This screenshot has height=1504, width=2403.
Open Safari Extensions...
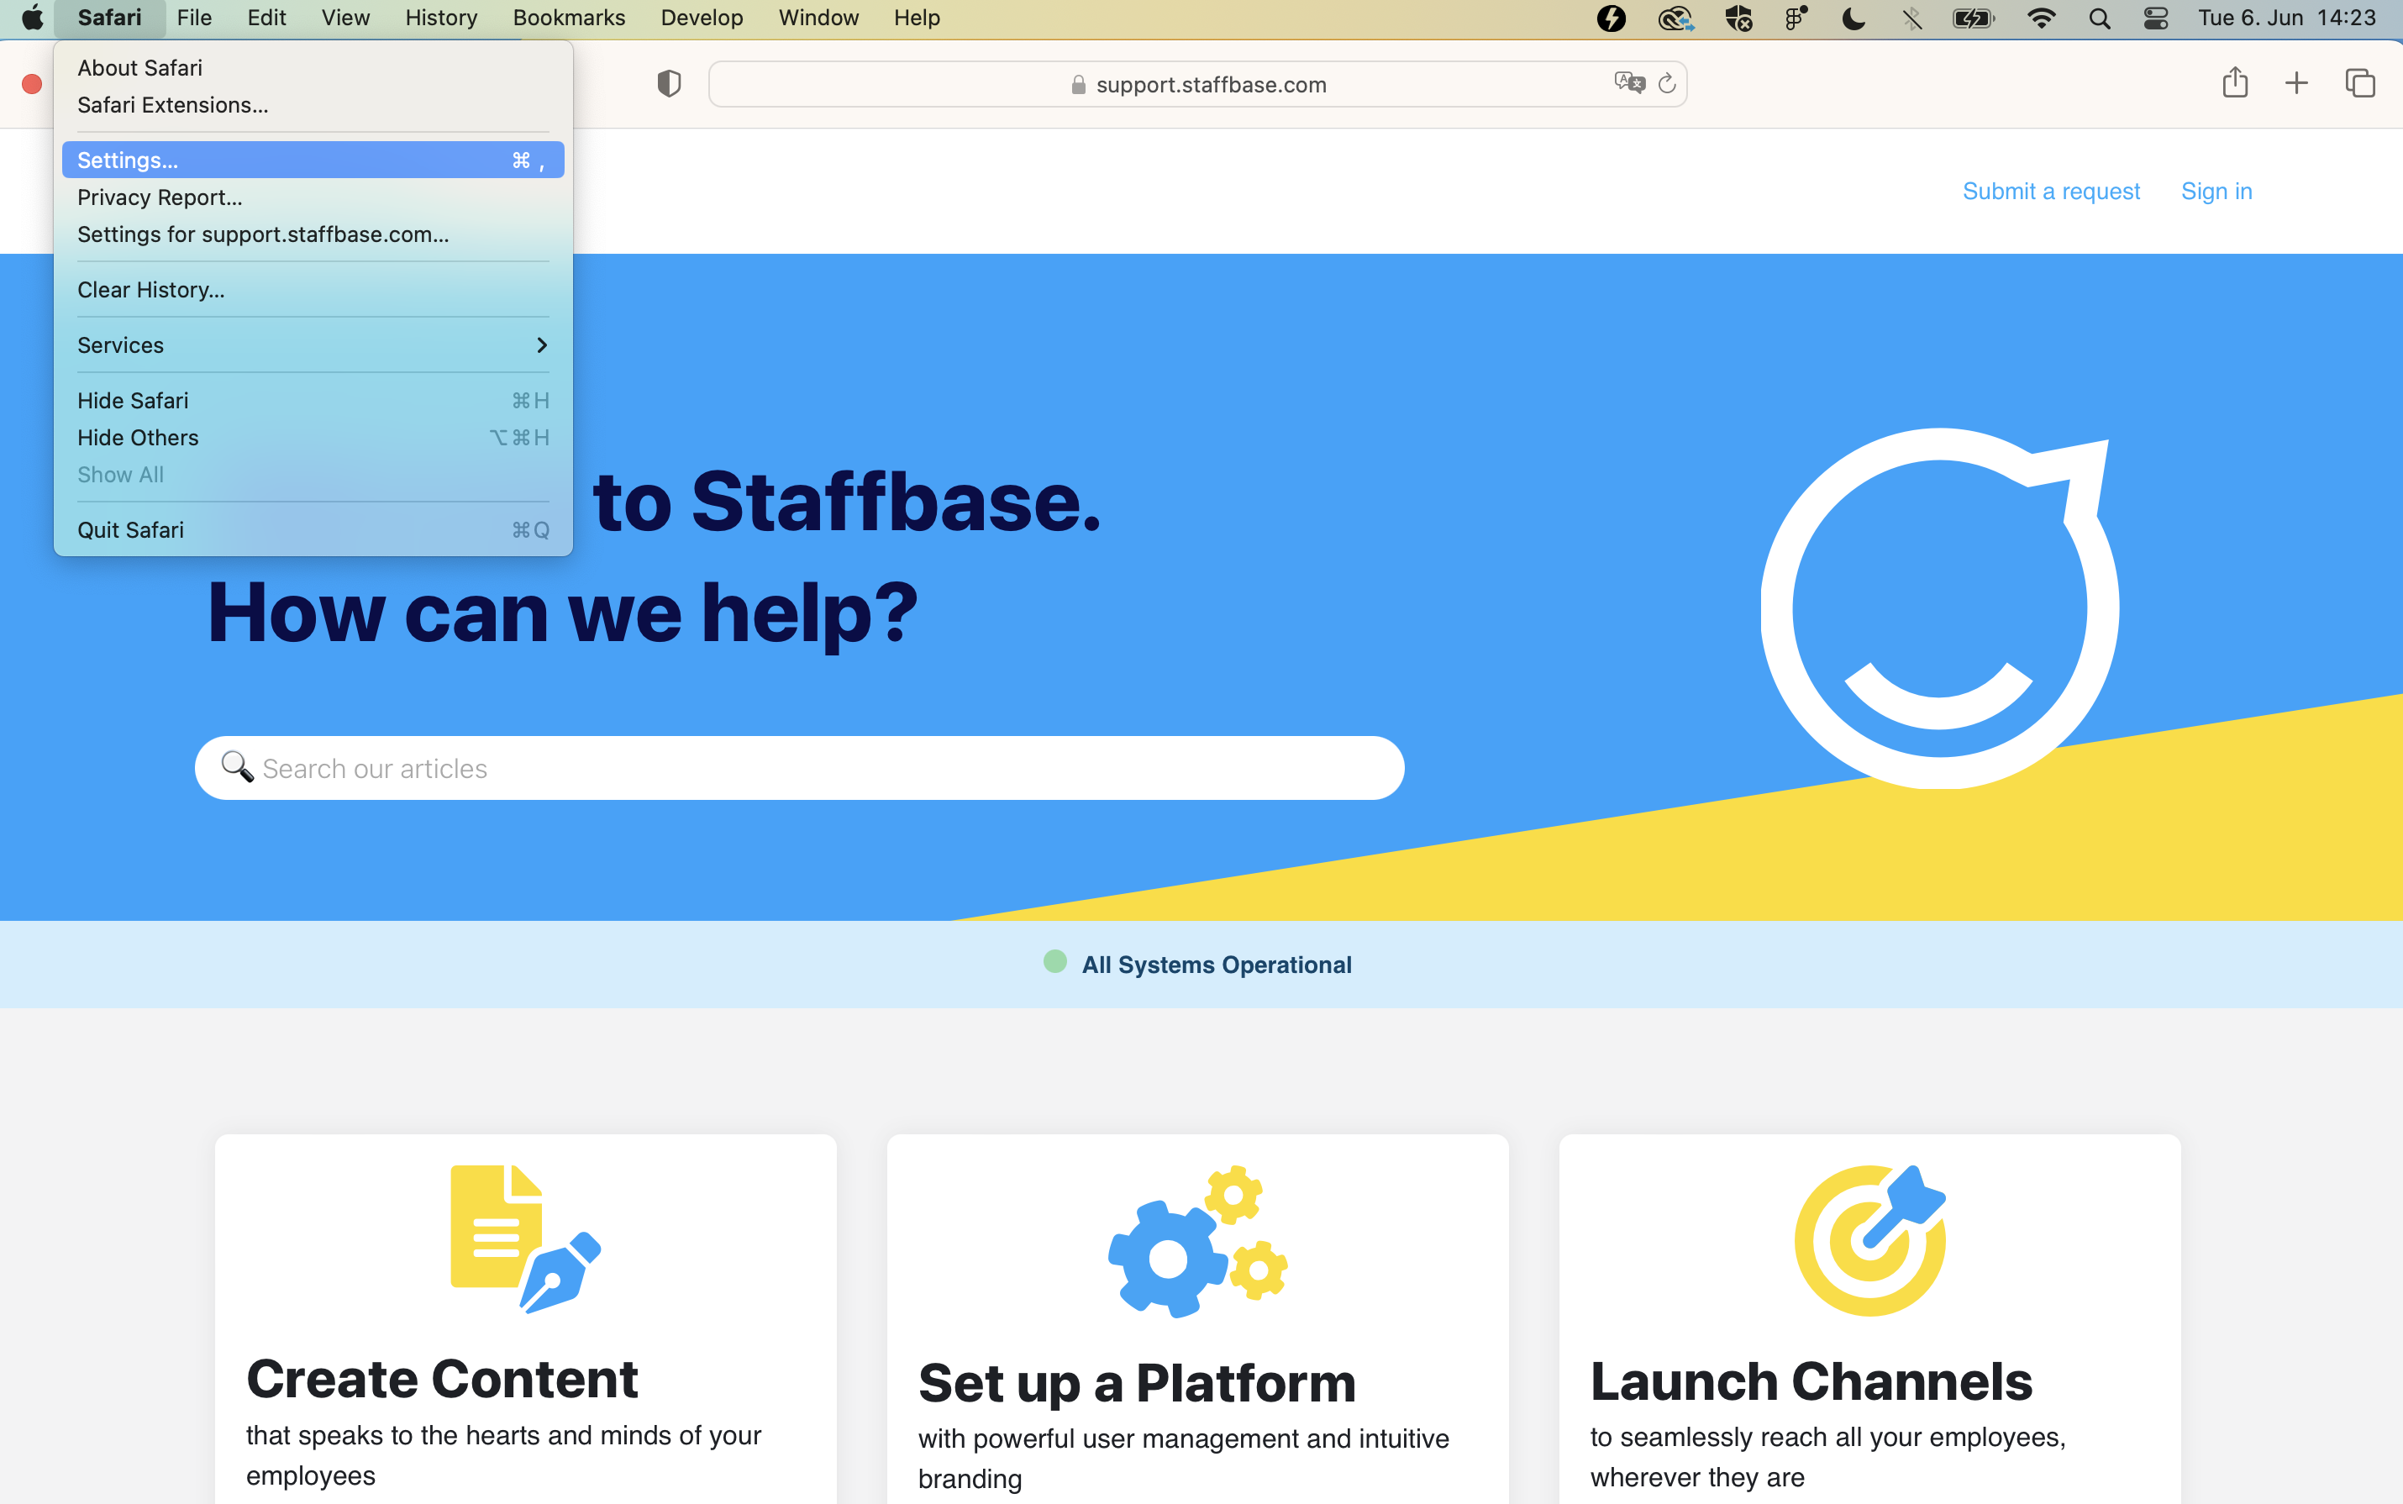coord(313,104)
